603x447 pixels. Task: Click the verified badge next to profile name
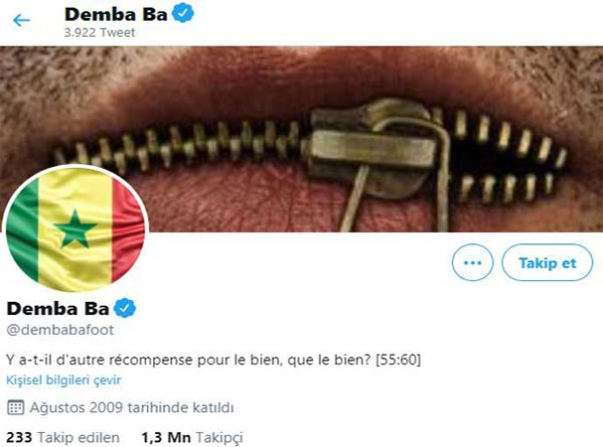pyautogui.click(x=125, y=308)
